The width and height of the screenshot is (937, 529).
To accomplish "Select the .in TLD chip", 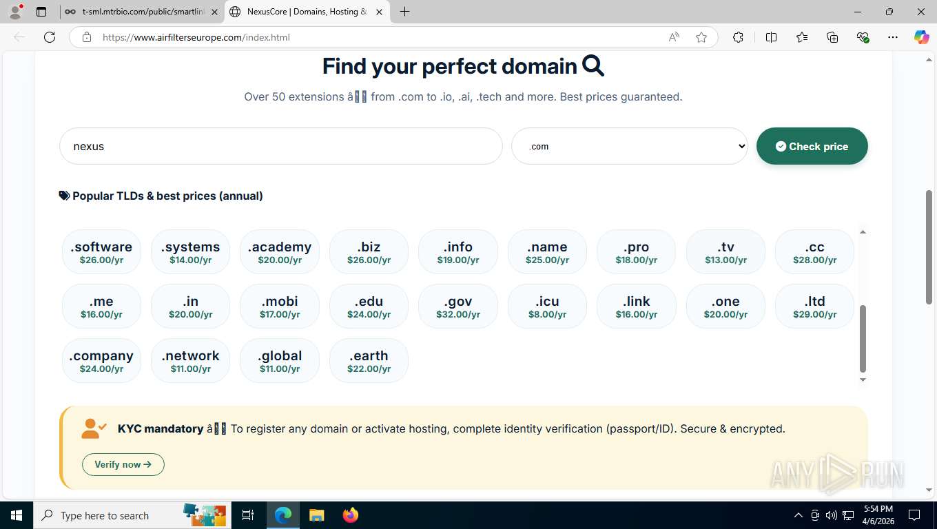I will point(190,306).
